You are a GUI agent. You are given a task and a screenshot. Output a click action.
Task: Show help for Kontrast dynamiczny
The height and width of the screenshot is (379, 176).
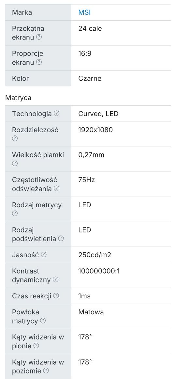click(55, 280)
